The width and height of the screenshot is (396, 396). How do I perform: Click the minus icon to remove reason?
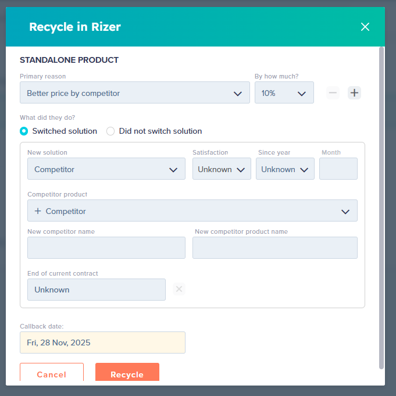pos(333,92)
